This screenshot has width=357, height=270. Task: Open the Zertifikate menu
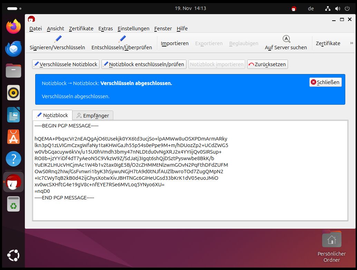click(x=81, y=29)
